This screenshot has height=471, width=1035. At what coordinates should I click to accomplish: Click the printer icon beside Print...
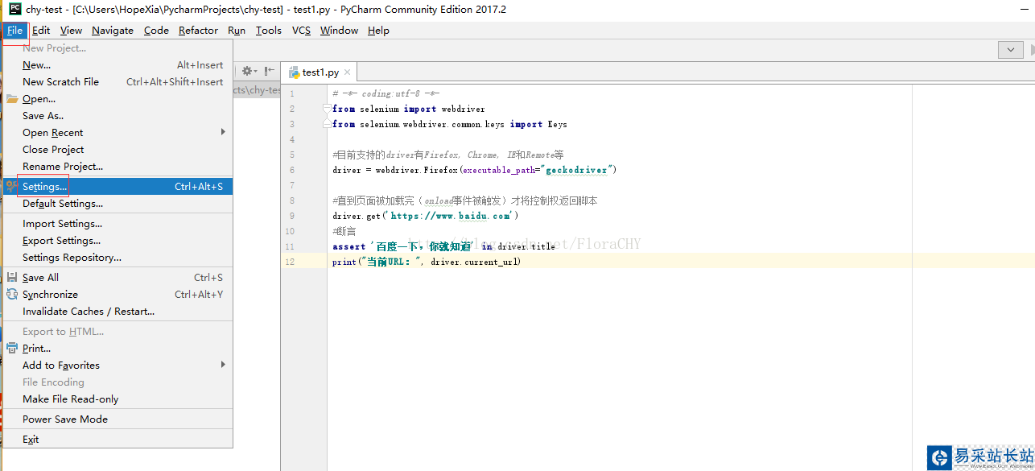click(x=12, y=349)
